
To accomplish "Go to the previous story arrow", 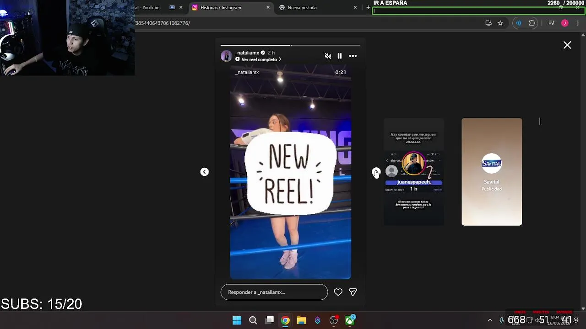I will (x=205, y=172).
